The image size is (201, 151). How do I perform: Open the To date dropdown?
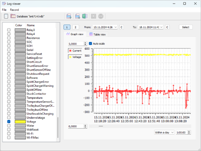[x=161, y=27]
